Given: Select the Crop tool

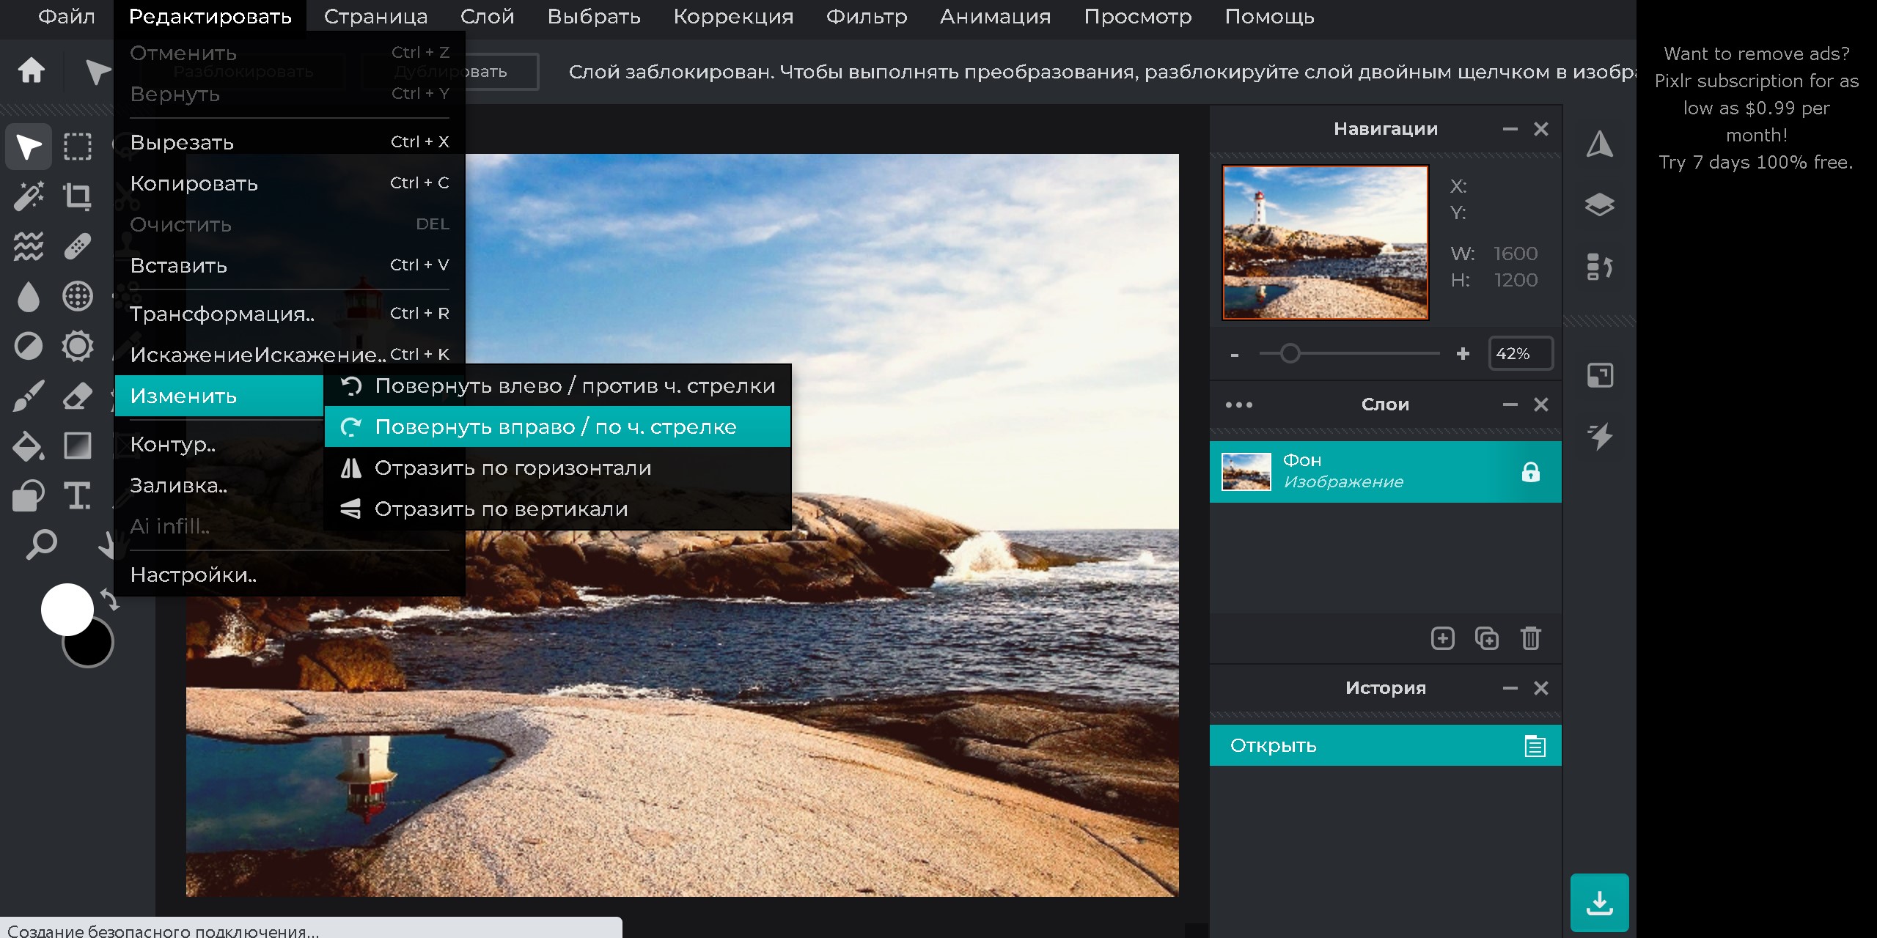Looking at the screenshot, I should point(78,196).
